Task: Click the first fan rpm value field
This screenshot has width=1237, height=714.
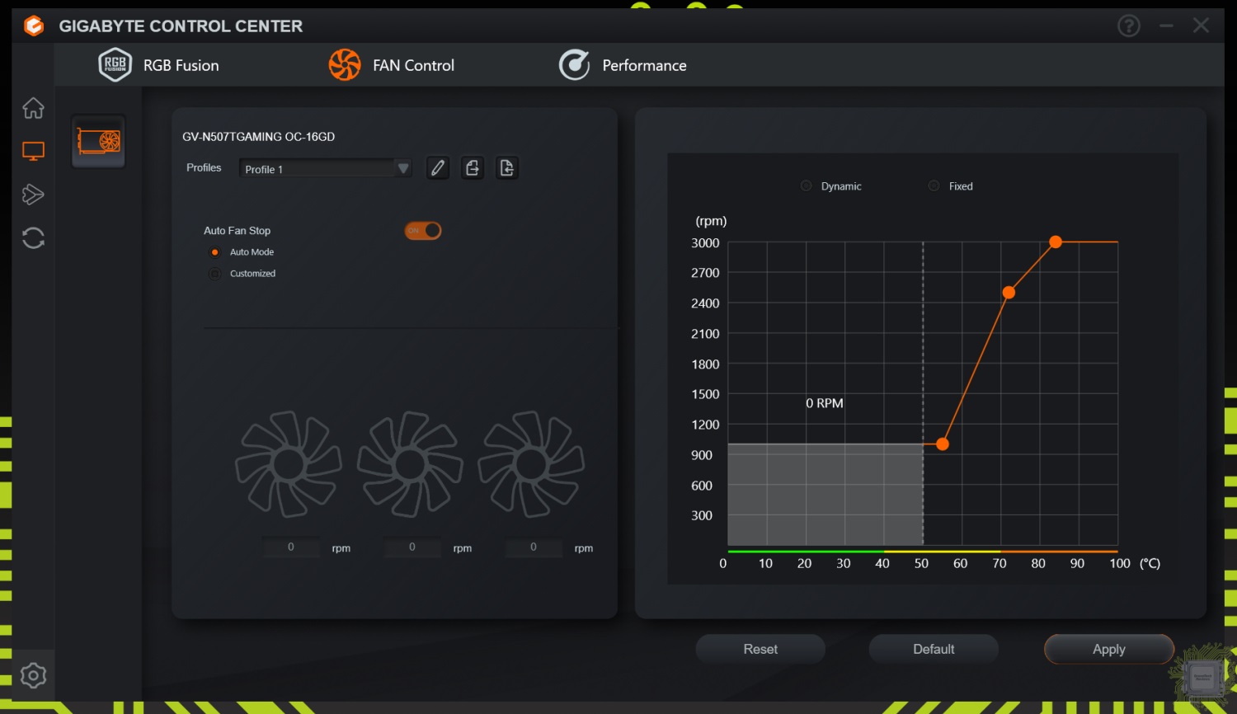Action: pos(291,547)
